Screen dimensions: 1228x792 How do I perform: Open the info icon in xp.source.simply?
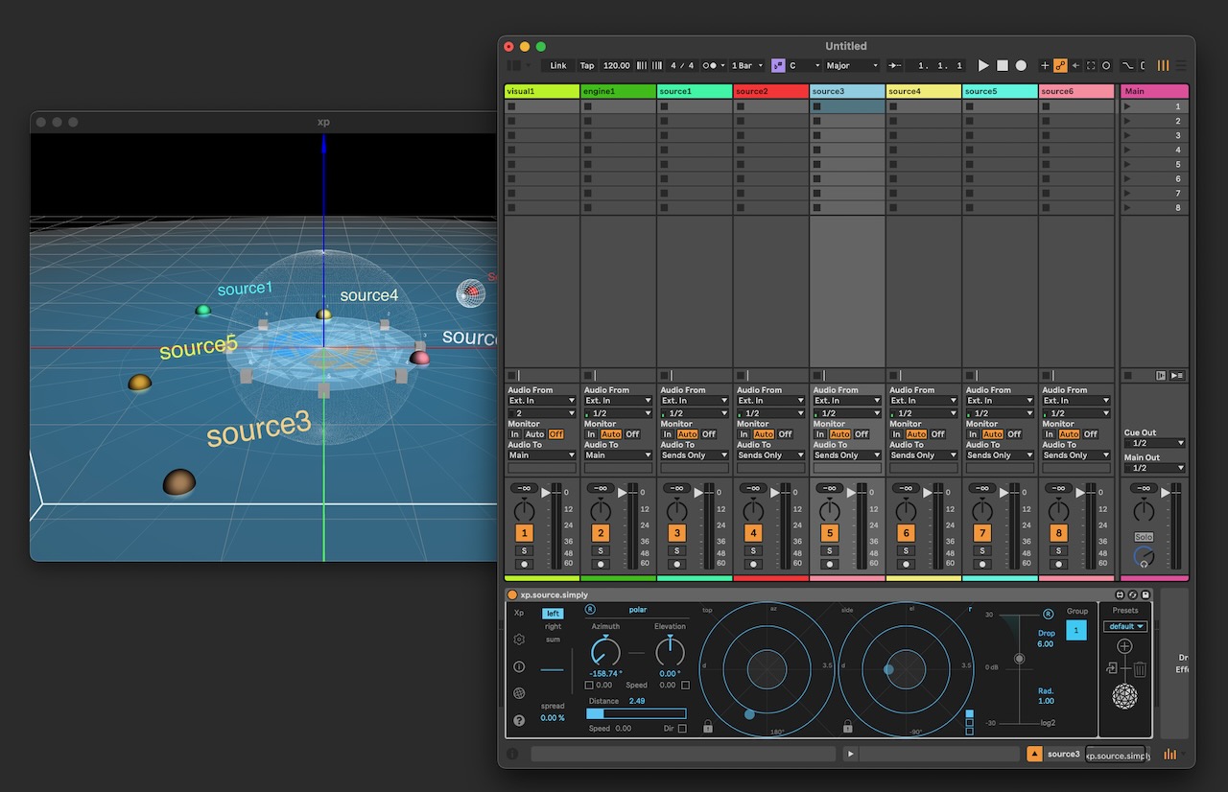(519, 666)
